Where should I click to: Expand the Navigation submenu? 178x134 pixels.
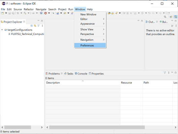[90, 40]
